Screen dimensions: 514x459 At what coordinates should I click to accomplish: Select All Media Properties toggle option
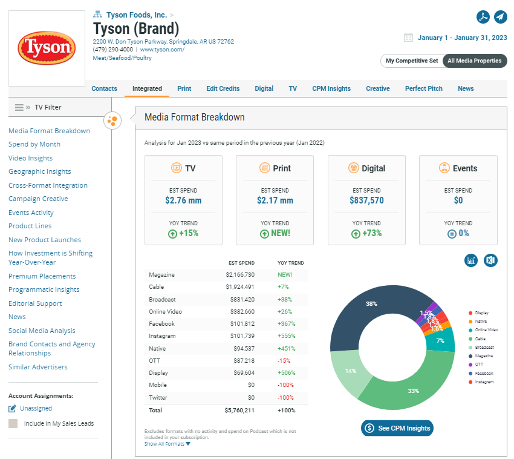point(474,61)
